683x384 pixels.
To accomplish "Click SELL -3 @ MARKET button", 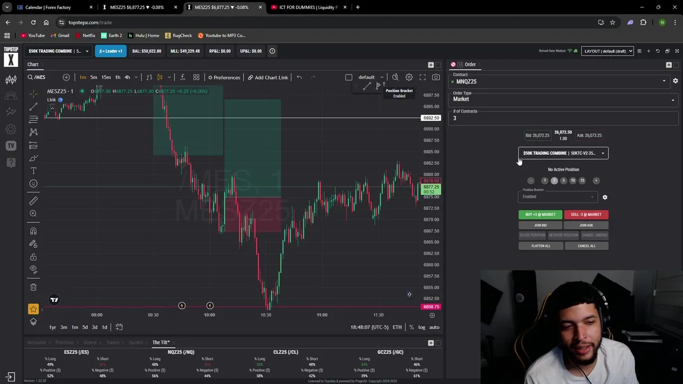I will (586, 214).
